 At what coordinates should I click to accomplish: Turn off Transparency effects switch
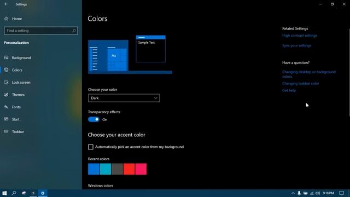point(94,119)
